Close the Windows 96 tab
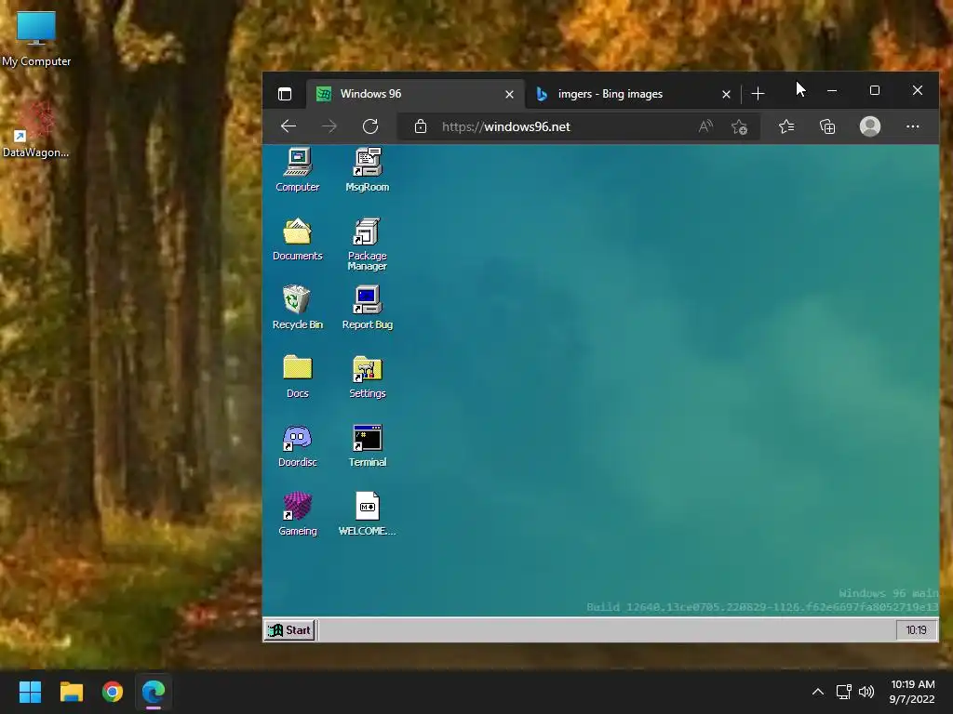The height and width of the screenshot is (714, 953). pos(509,94)
